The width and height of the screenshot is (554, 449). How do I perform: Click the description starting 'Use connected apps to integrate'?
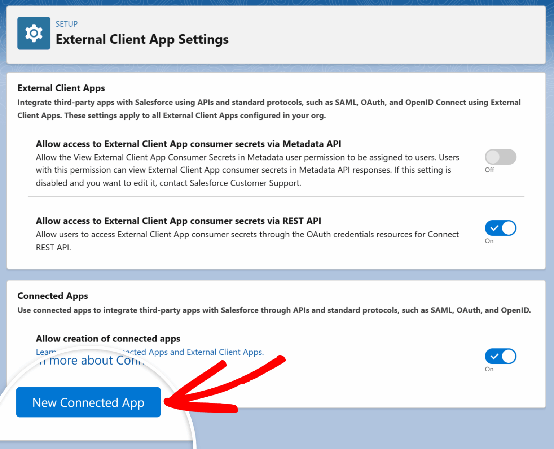click(274, 310)
